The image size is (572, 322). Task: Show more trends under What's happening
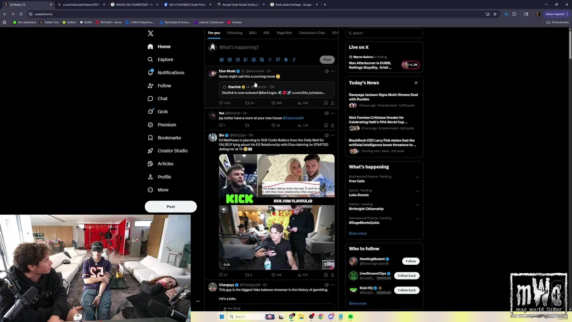click(357, 233)
